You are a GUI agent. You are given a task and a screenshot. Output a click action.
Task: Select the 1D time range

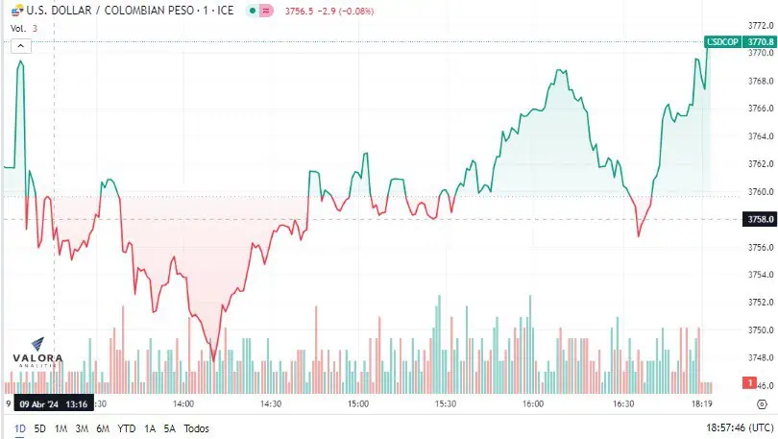(20, 428)
